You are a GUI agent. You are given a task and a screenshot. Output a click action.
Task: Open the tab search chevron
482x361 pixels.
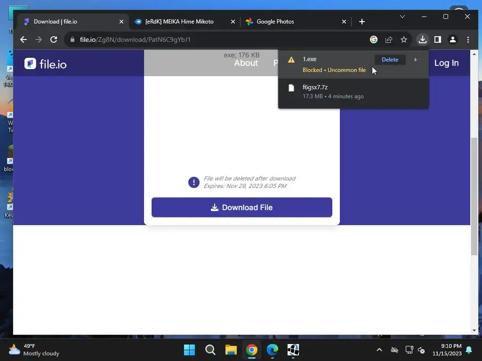[x=402, y=16]
